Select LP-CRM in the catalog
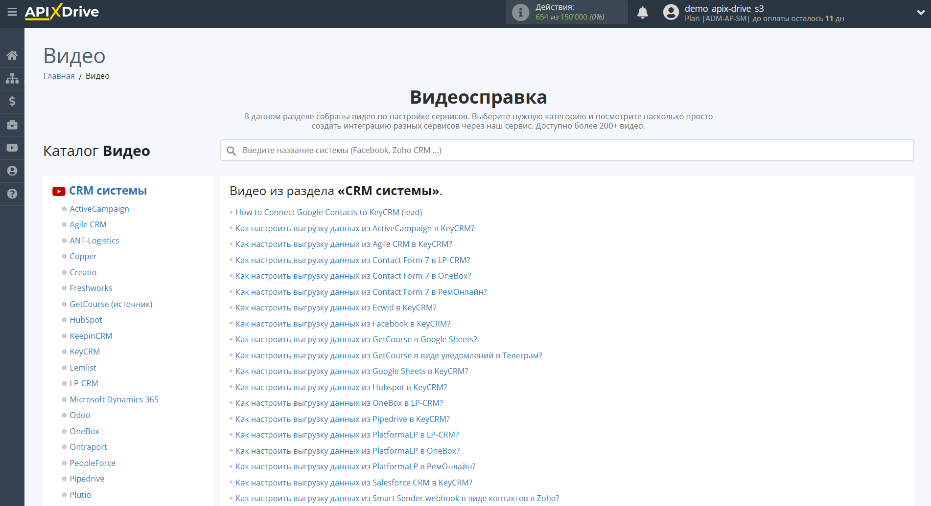The image size is (931, 506). pyautogui.click(x=84, y=383)
